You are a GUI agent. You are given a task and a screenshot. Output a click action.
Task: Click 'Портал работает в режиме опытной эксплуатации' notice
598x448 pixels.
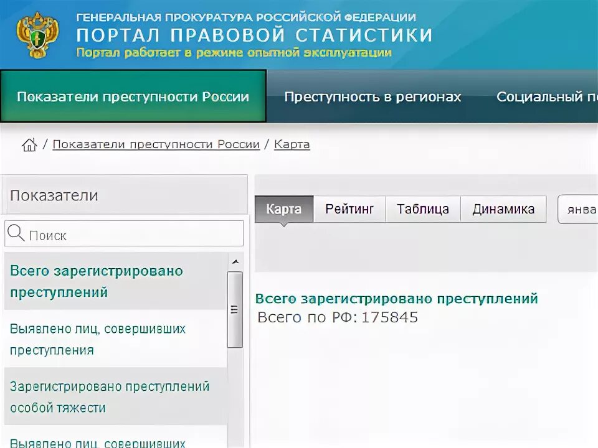click(234, 52)
